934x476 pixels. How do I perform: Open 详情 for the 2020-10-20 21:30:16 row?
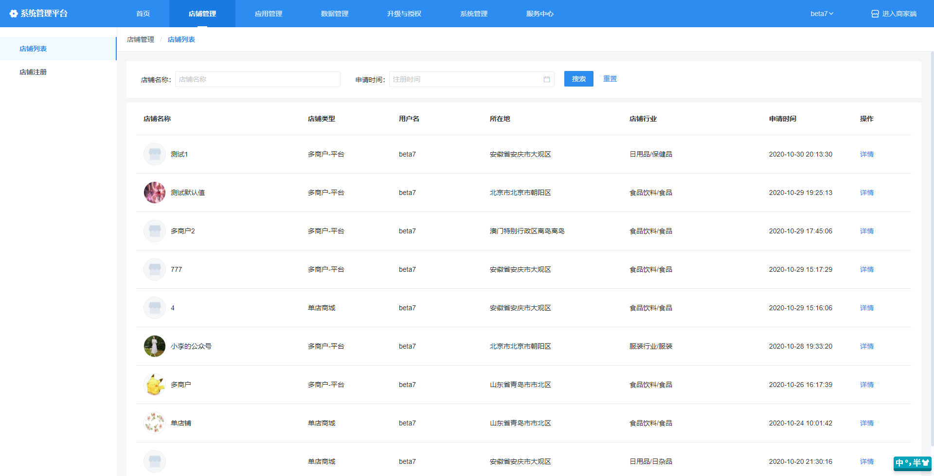pos(867,461)
